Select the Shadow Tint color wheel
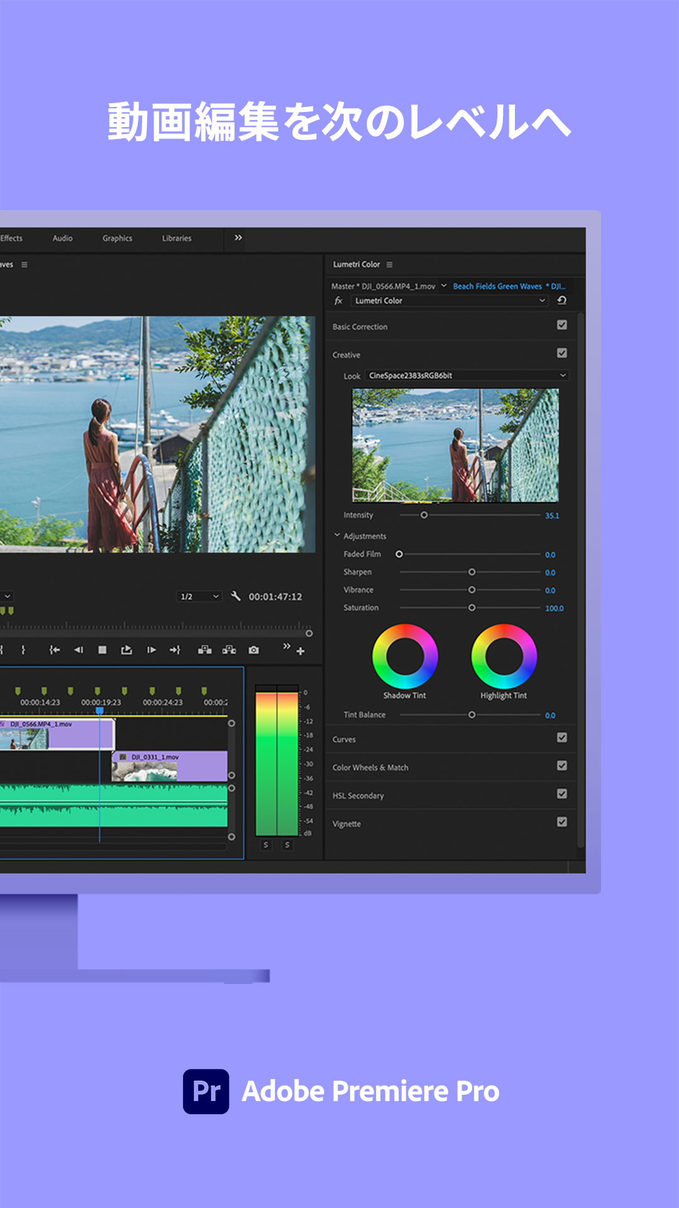Screen dimensions: 679x1208 click(405, 656)
